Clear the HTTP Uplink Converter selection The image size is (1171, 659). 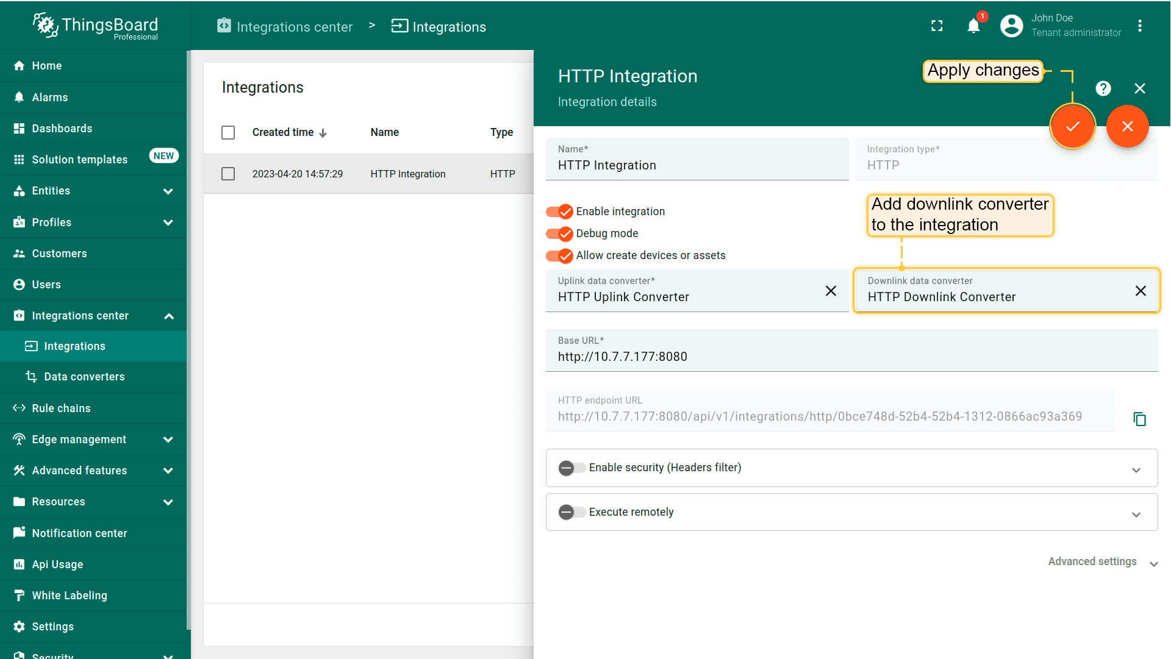831,291
